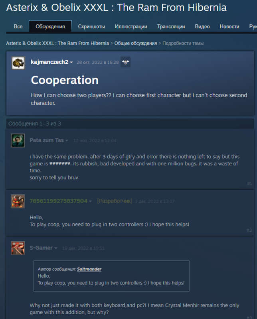This screenshot has width=257, height=319.
Task: Expand dropdown arrow next to kajmanczech2
Action: pos(71,63)
